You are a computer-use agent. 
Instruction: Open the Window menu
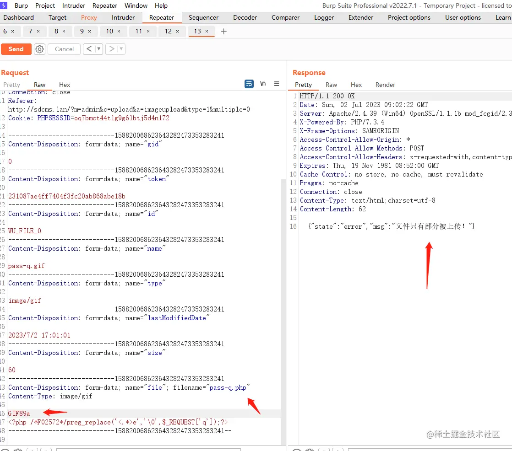point(136,5)
